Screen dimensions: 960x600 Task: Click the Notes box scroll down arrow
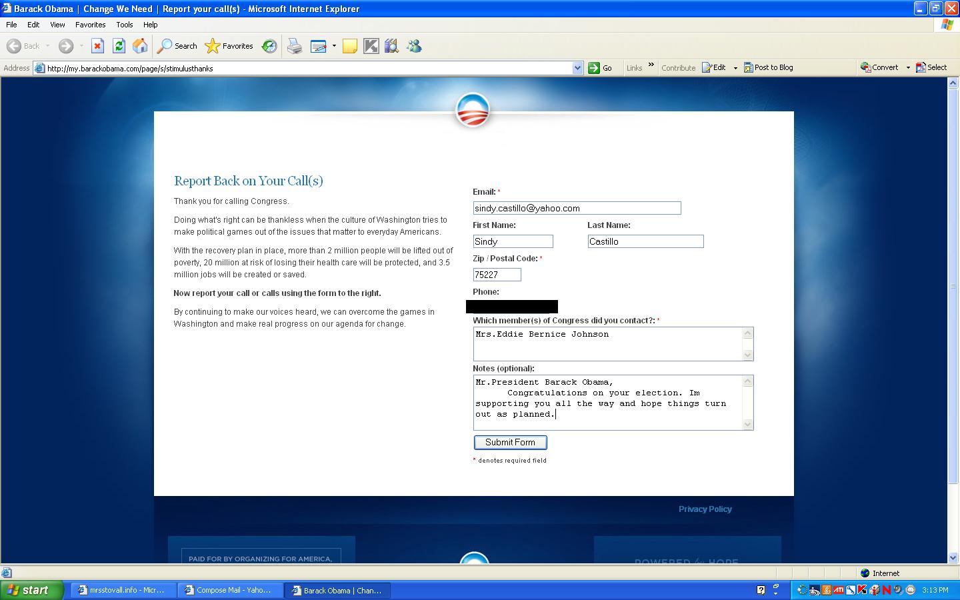pos(748,424)
